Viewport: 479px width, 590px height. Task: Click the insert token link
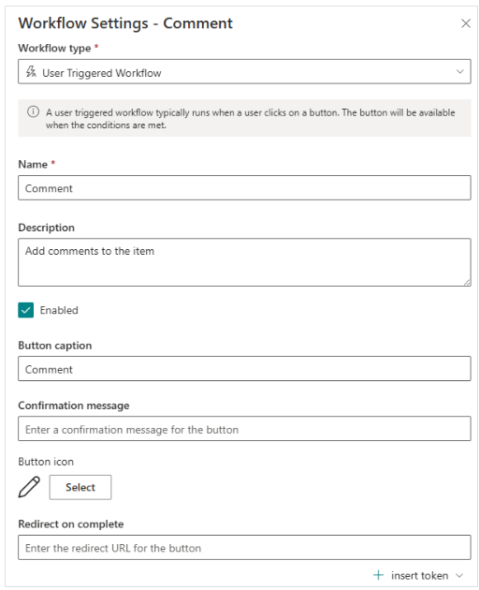420,575
